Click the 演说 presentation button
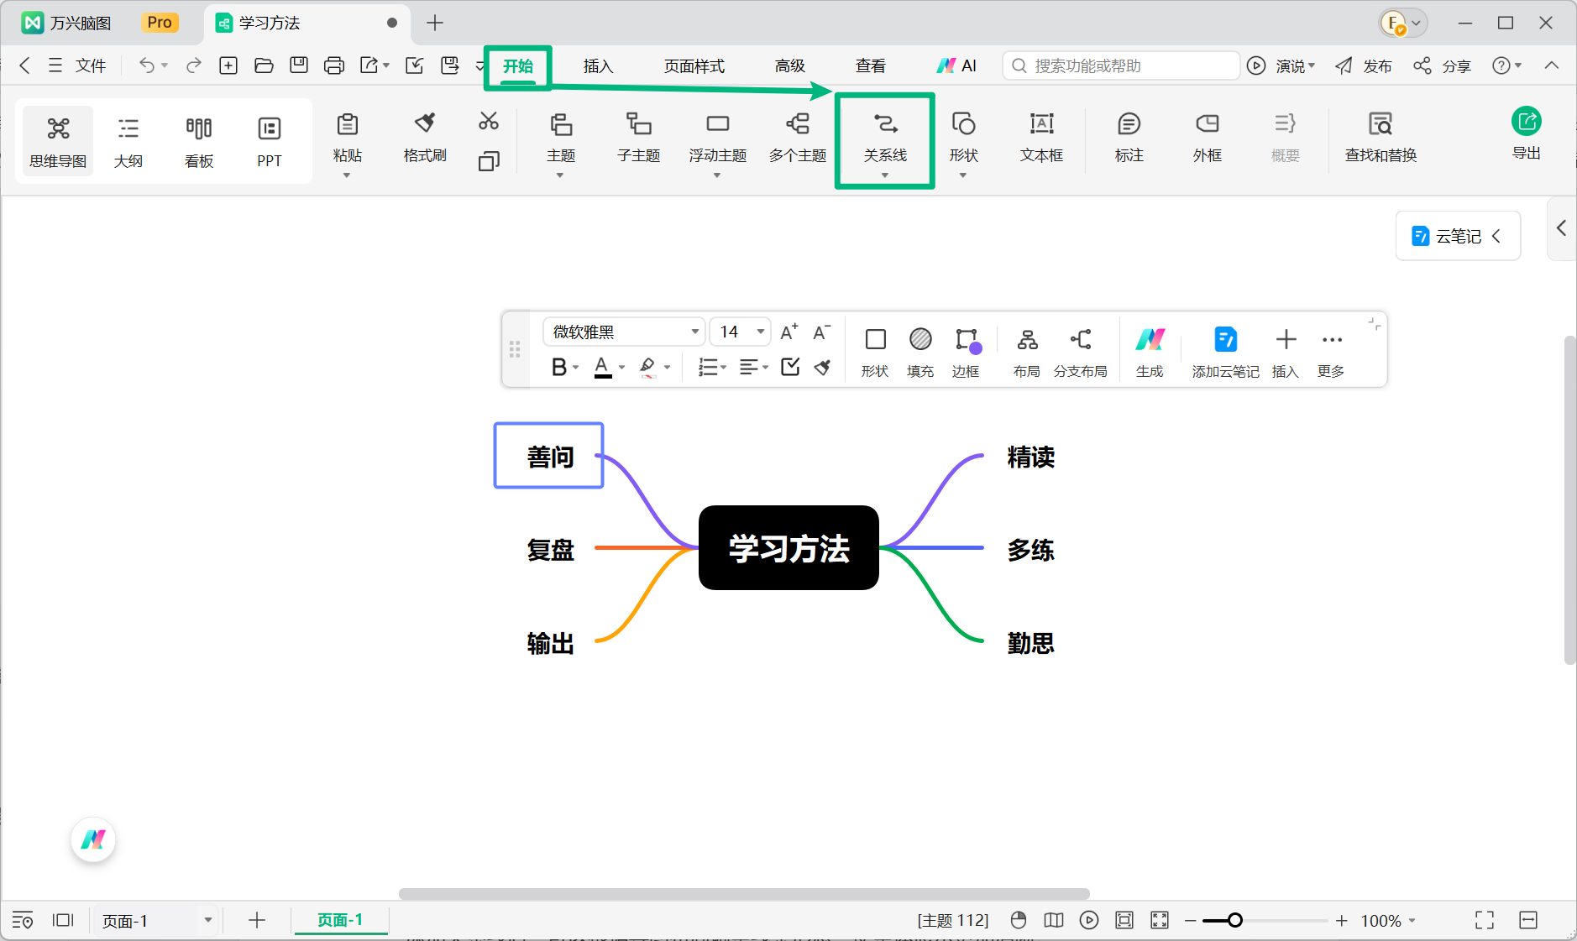This screenshot has width=1577, height=941. pos(1281,66)
